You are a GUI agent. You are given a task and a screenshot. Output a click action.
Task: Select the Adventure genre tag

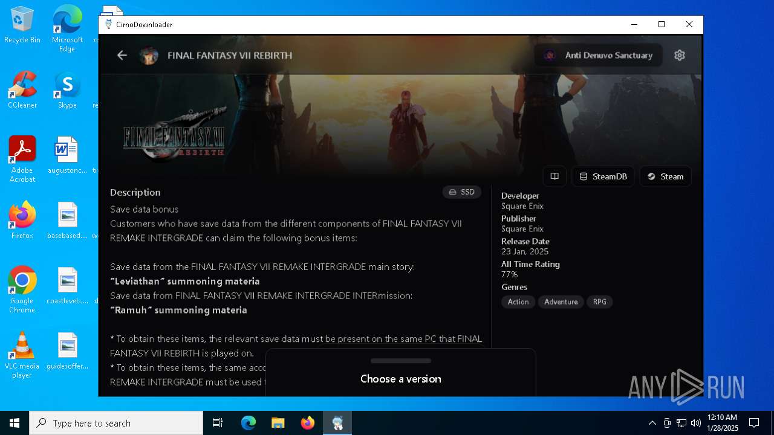561,301
